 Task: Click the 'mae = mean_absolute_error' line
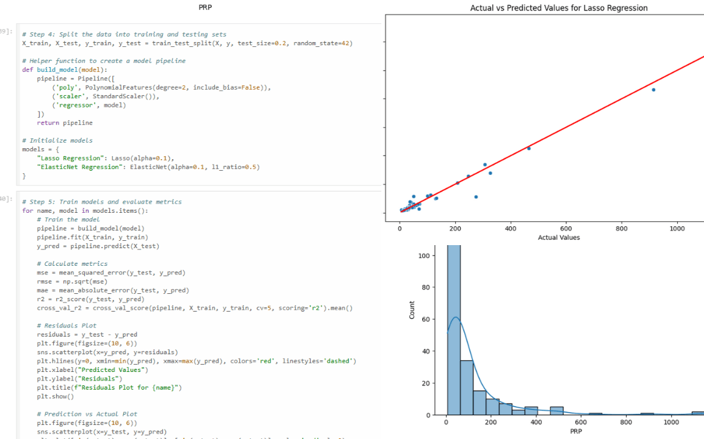113,290
